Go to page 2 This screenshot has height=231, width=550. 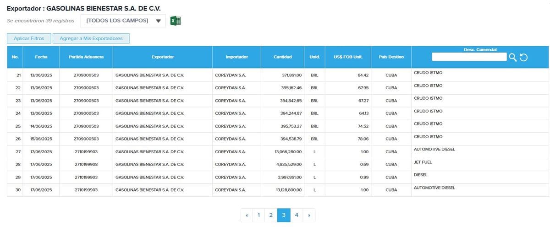point(271,215)
